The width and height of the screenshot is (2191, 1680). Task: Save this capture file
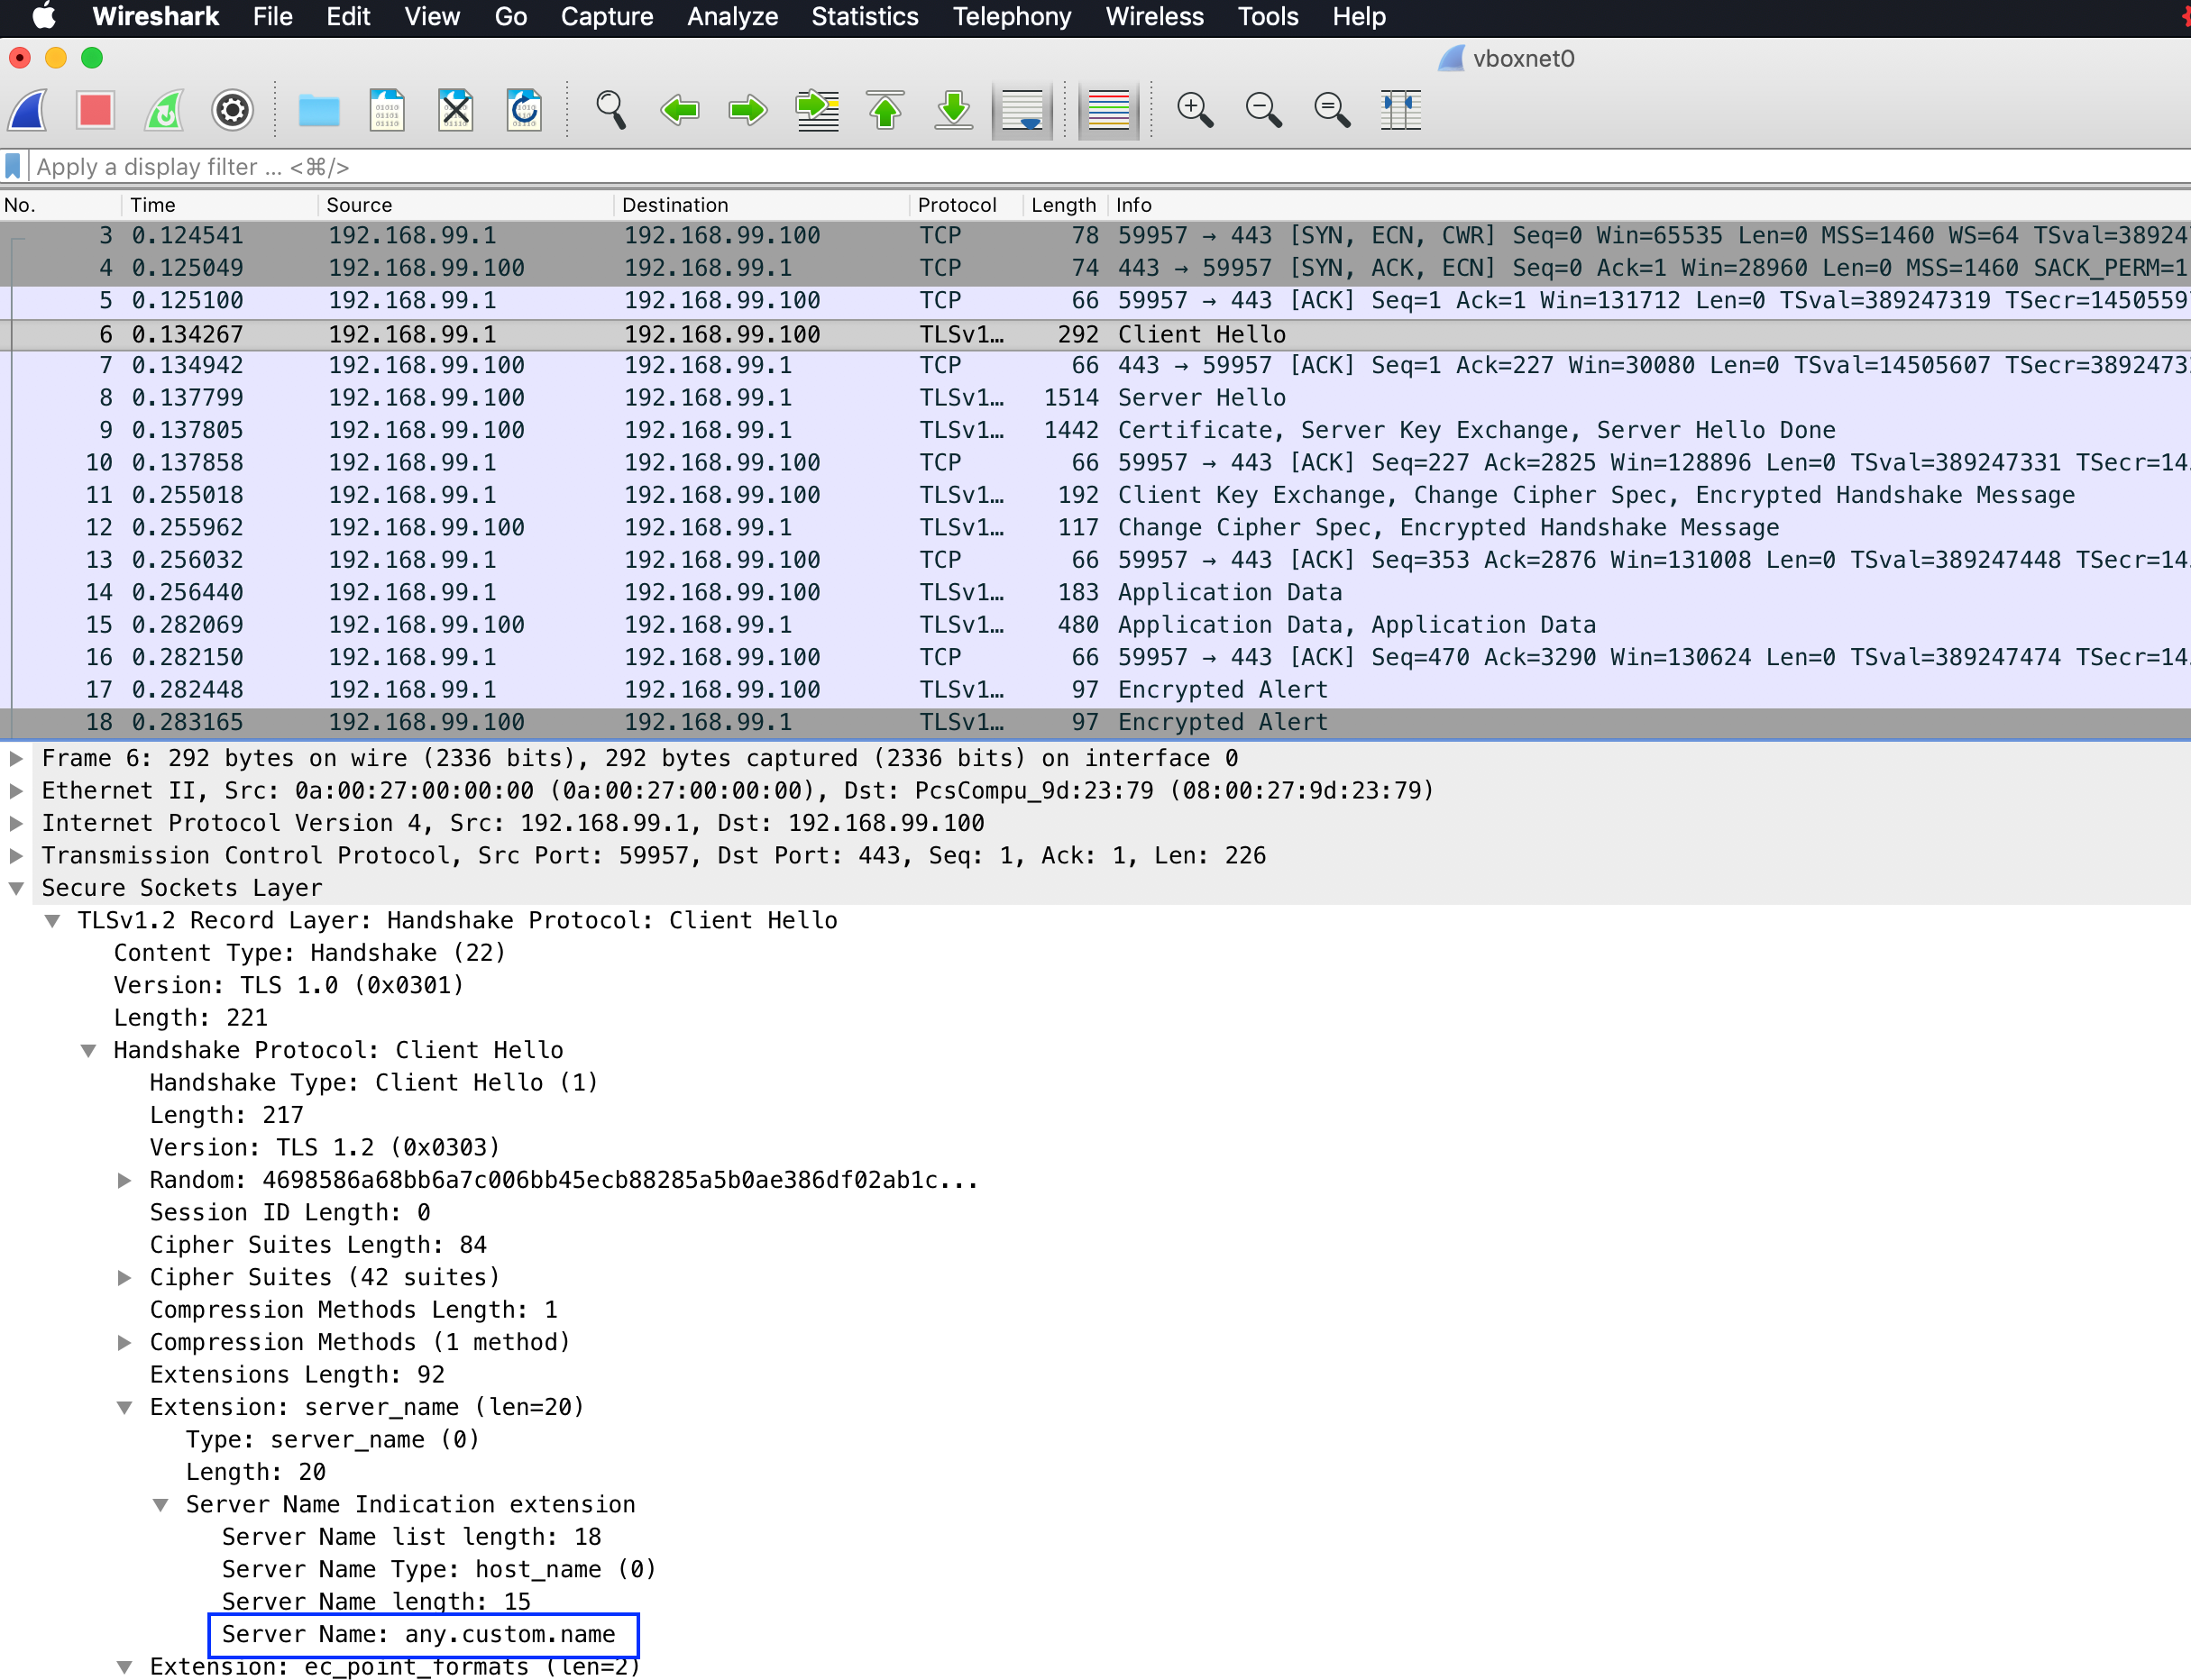click(387, 109)
